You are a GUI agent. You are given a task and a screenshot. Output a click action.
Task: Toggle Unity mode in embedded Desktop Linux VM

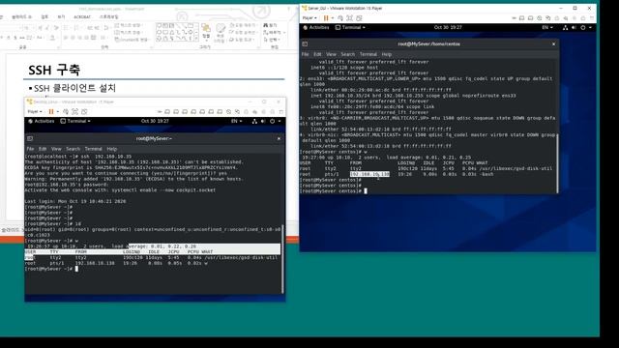pyautogui.click(x=84, y=112)
